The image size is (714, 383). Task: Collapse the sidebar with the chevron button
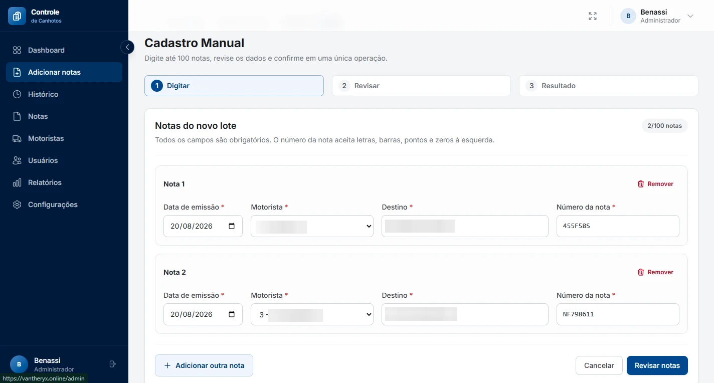click(127, 47)
